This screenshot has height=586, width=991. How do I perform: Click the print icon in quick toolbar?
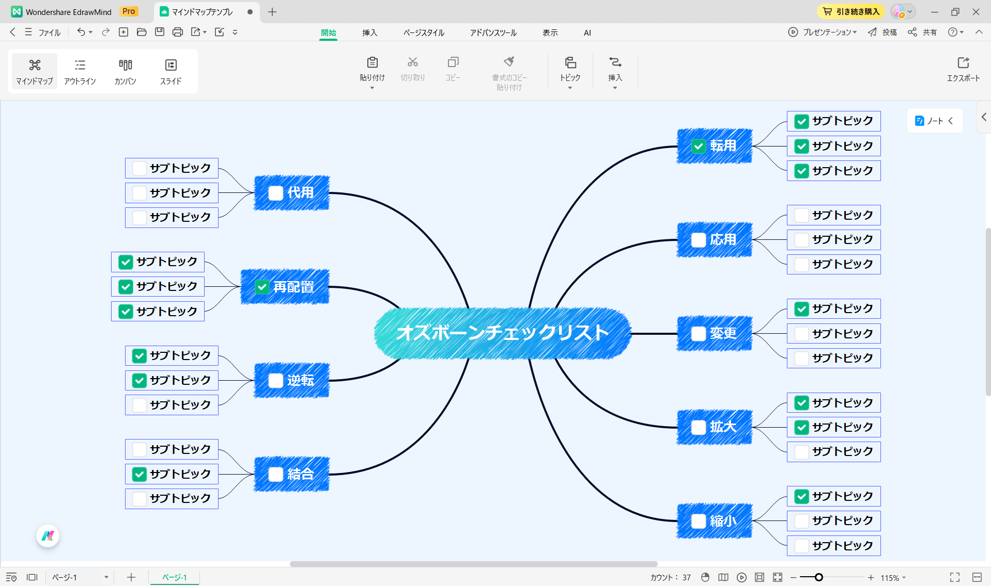pyautogui.click(x=178, y=32)
